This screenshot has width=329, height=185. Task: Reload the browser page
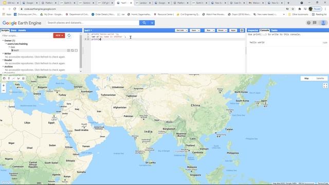click(x=15, y=9)
